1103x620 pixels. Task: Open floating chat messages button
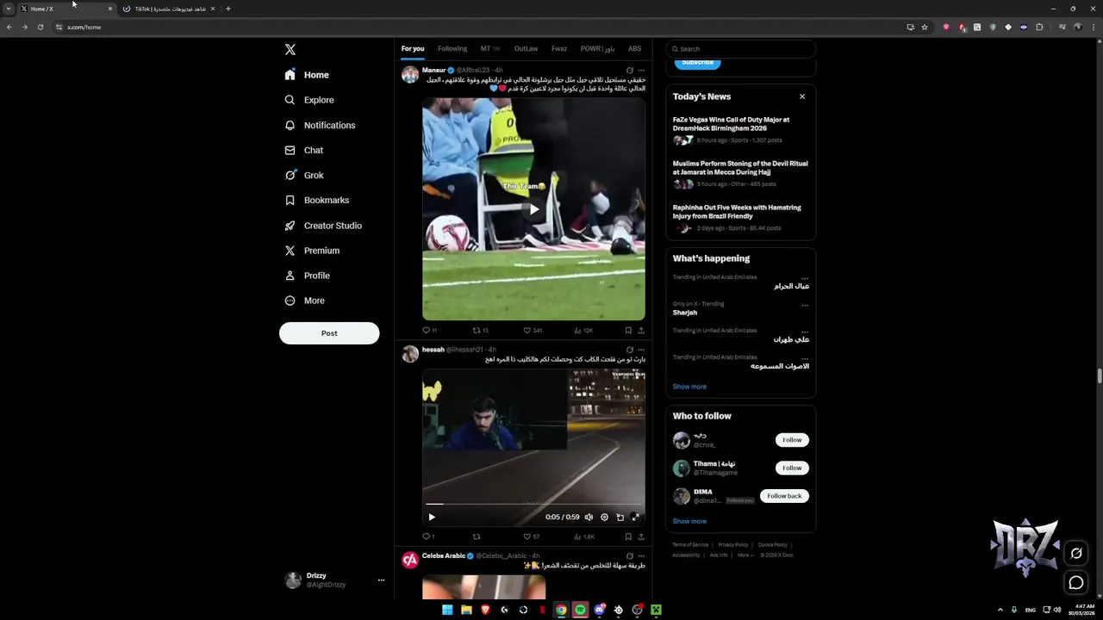click(x=1076, y=583)
